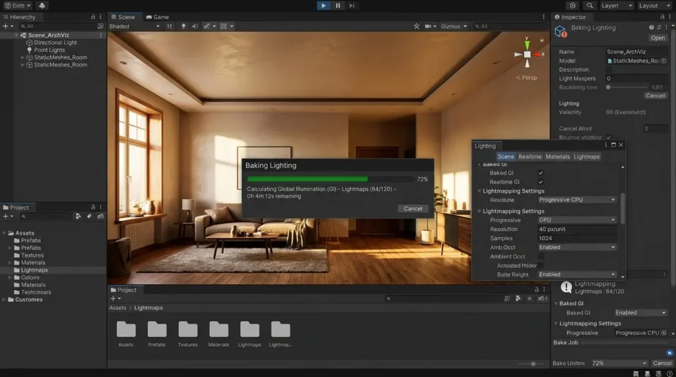Cancel the Bake Job in Inspector

coord(661,363)
